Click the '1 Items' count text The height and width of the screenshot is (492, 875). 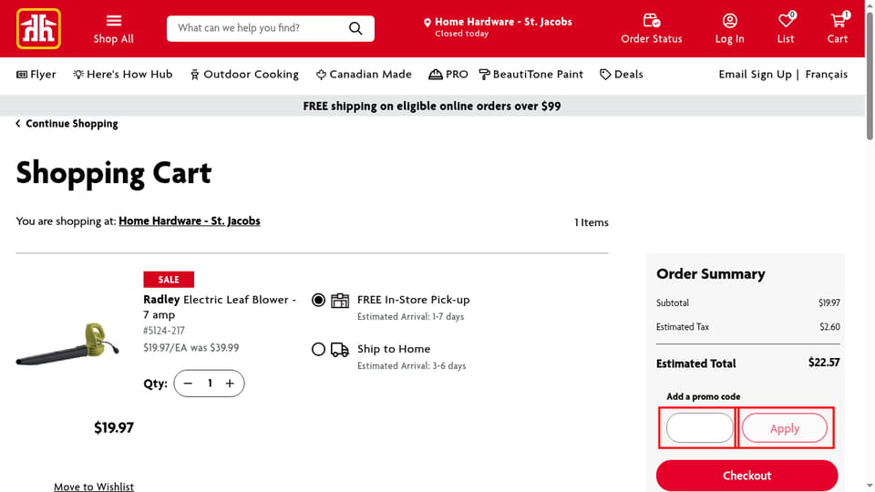[x=592, y=222]
